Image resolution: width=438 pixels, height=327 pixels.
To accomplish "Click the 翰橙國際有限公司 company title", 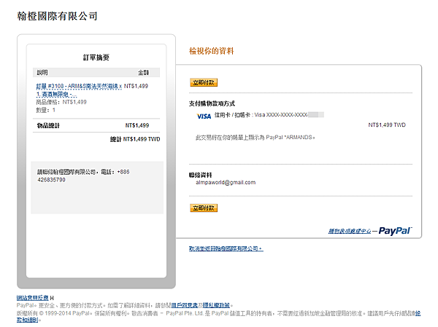I will (57, 16).
